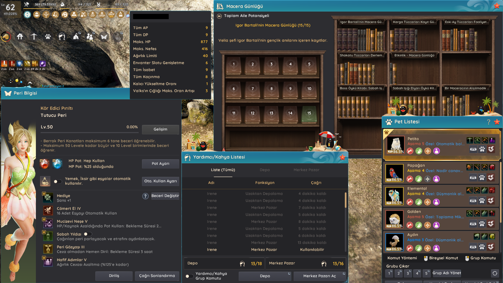The image size is (503, 283).
Task: Toggle automatic food and elixir use
Action: coord(58,181)
